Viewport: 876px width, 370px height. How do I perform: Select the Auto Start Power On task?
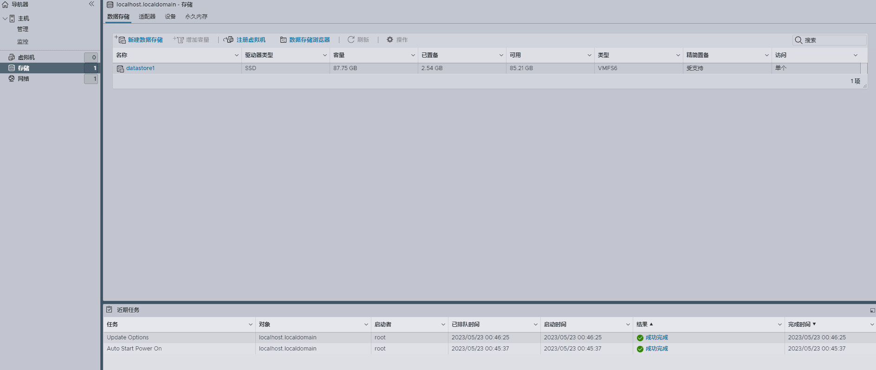(x=489, y=349)
